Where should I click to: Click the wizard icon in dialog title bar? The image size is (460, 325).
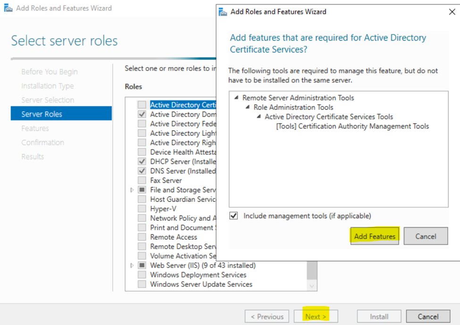coord(223,12)
